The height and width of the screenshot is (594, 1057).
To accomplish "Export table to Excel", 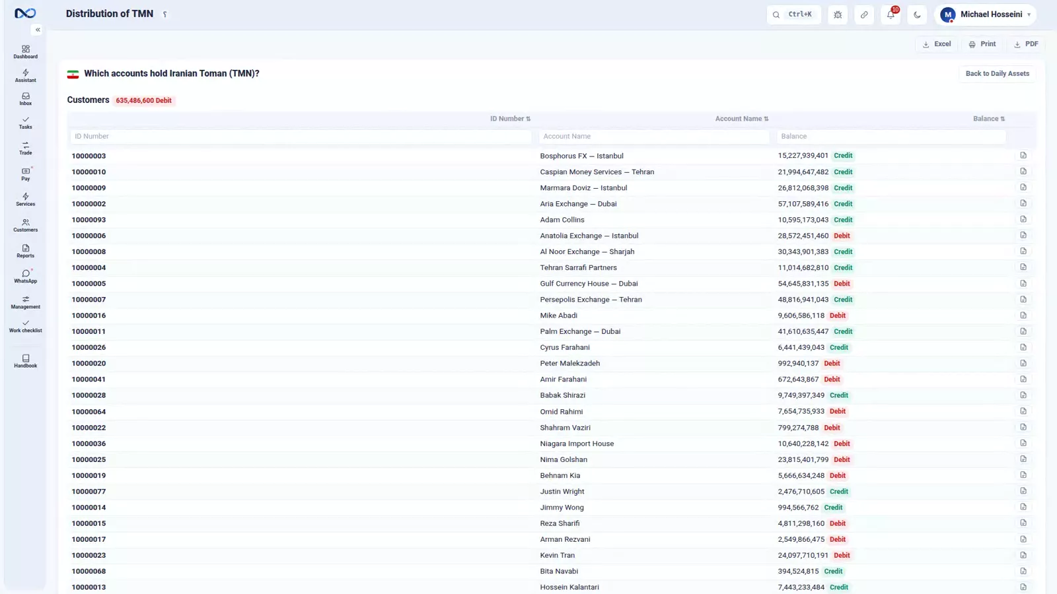I will point(937,44).
